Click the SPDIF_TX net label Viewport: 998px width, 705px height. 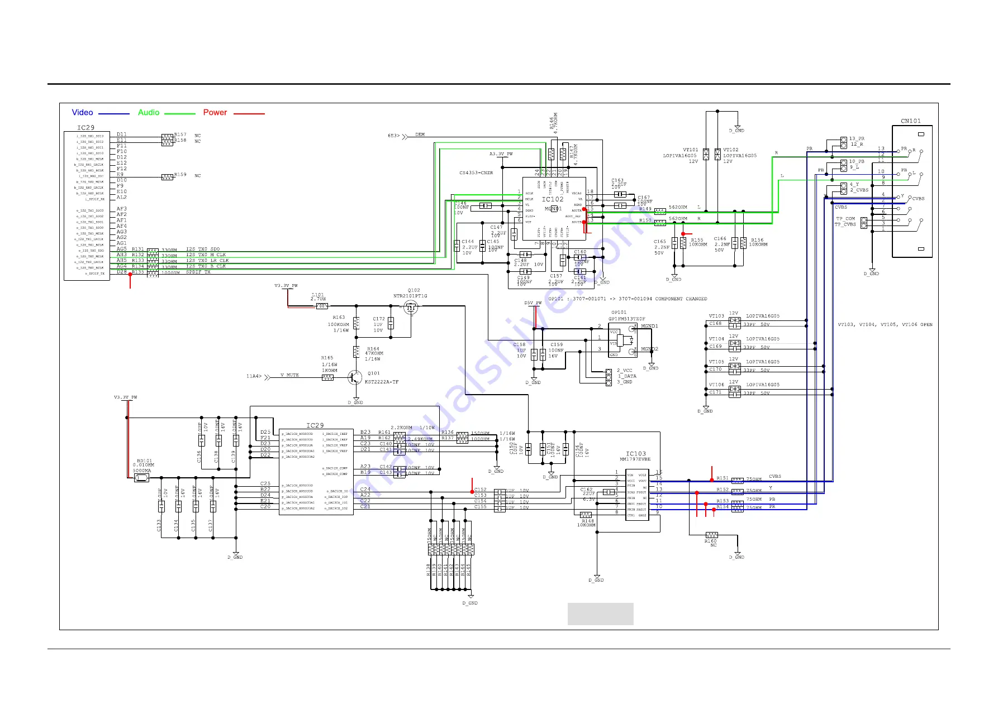[198, 272]
